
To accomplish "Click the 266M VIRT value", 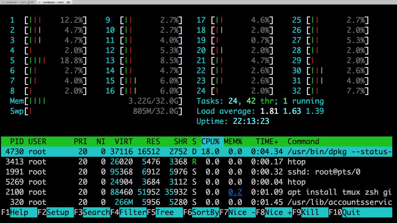I will point(124,202).
